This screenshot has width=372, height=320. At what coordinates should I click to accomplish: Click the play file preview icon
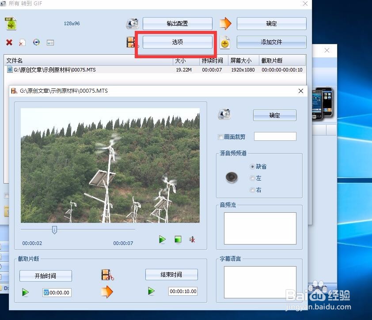coord(37,42)
